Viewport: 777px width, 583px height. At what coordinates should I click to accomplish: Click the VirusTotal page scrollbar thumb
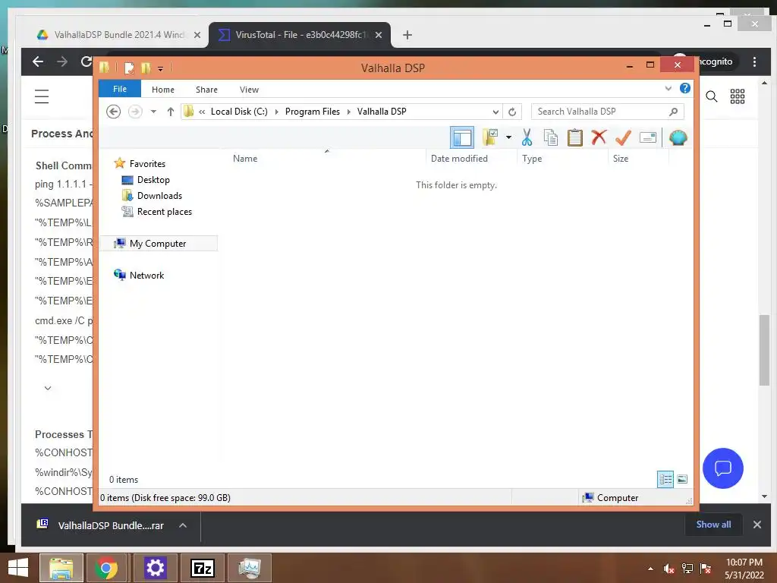pos(764,349)
